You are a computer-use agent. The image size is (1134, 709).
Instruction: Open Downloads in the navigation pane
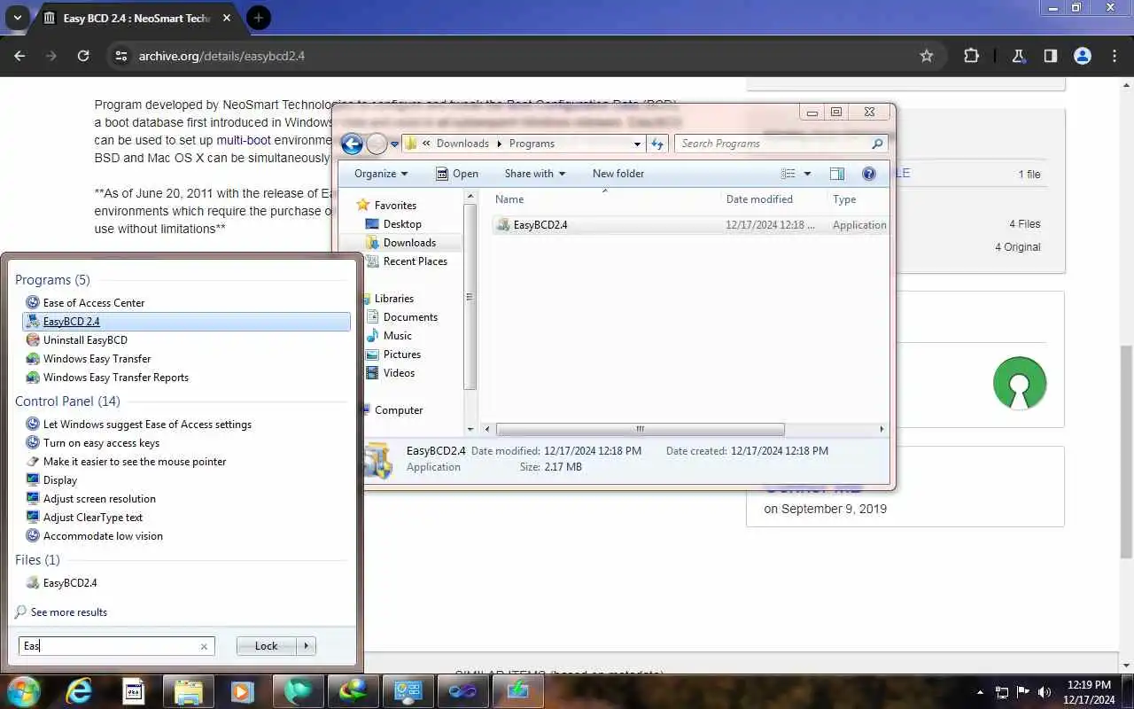point(409,243)
